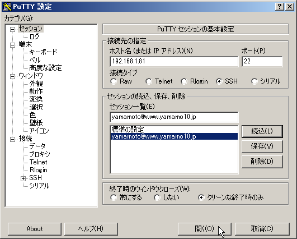The width and height of the screenshot is (297, 239).
Task: Click the ? context help button
Action: pyautogui.click(x=280, y=7)
